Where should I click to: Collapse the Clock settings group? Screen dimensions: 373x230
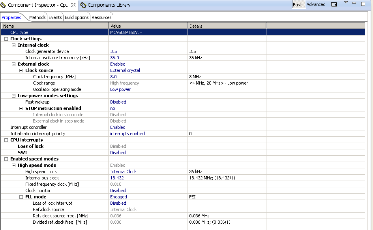click(x=6, y=39)
